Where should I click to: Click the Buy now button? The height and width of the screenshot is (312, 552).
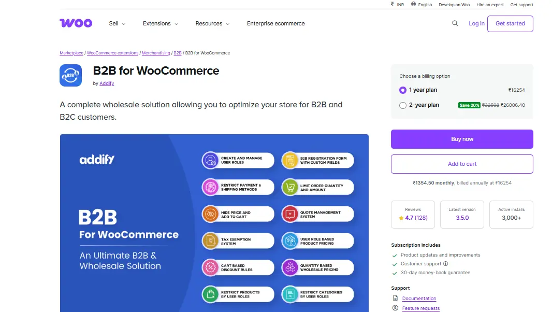(461, 139)
